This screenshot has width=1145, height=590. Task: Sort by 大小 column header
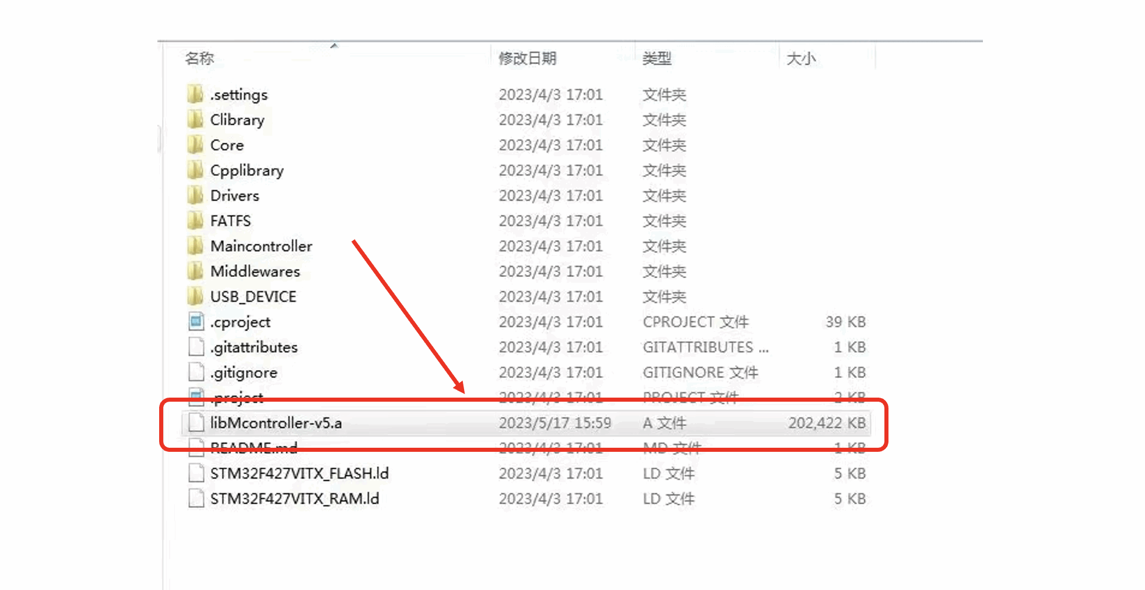[x=800, y=58]
